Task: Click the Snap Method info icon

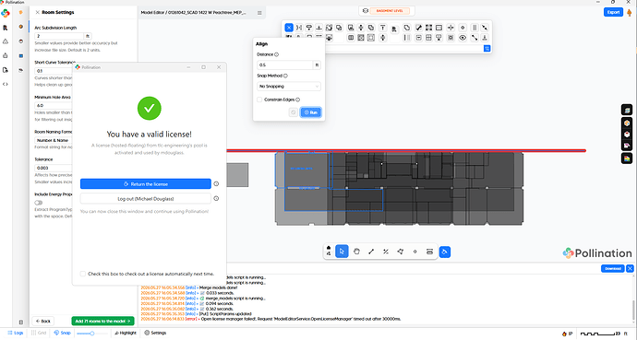Action: (285, 76)
